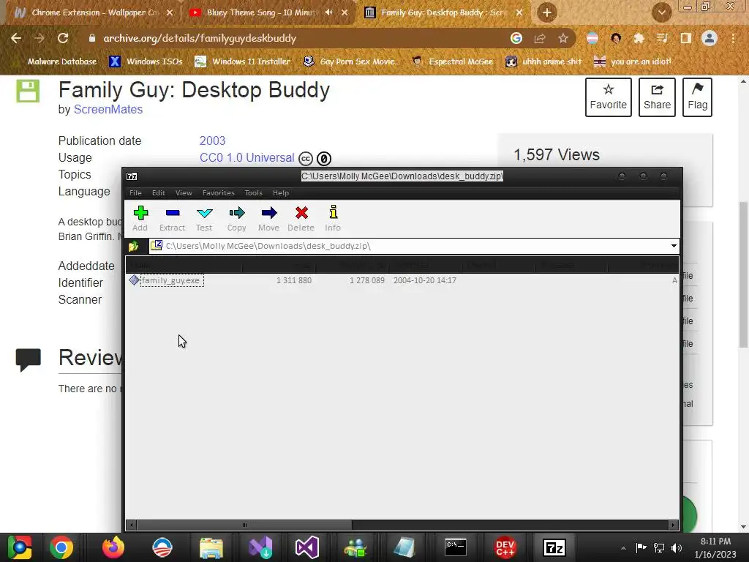Viewport: 749px width, 562px height.
Task: Open Chrome media controls icon
Action: point(662,38)
